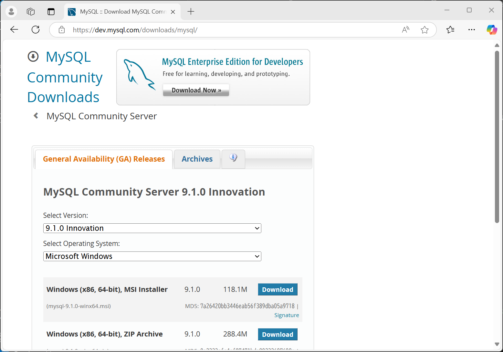Open the Signature link for MSI
Viewport: 503px width, 352px height.
point(287,315)
